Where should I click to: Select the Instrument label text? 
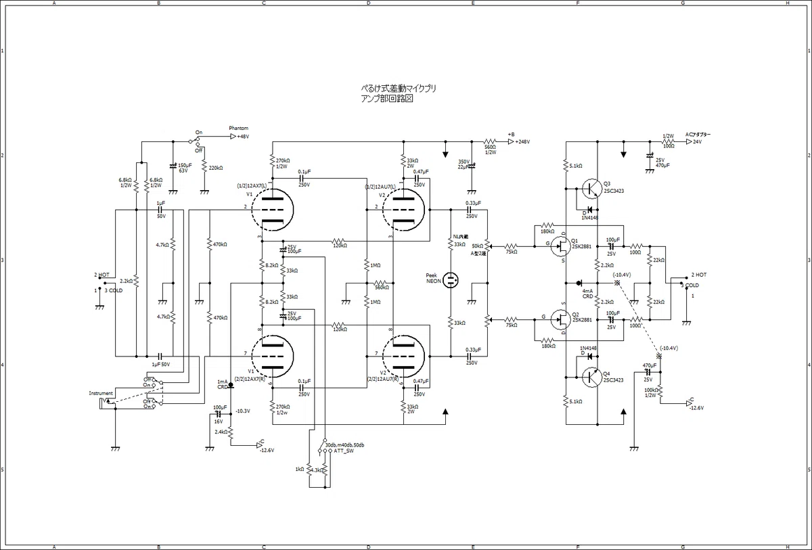pos(101,393)
